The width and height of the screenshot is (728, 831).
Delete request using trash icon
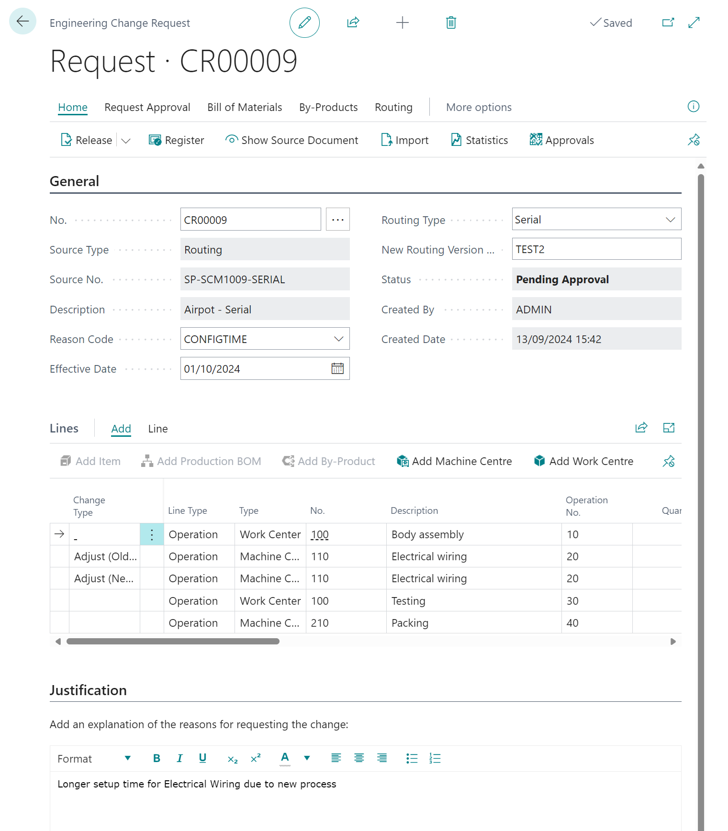451,22
